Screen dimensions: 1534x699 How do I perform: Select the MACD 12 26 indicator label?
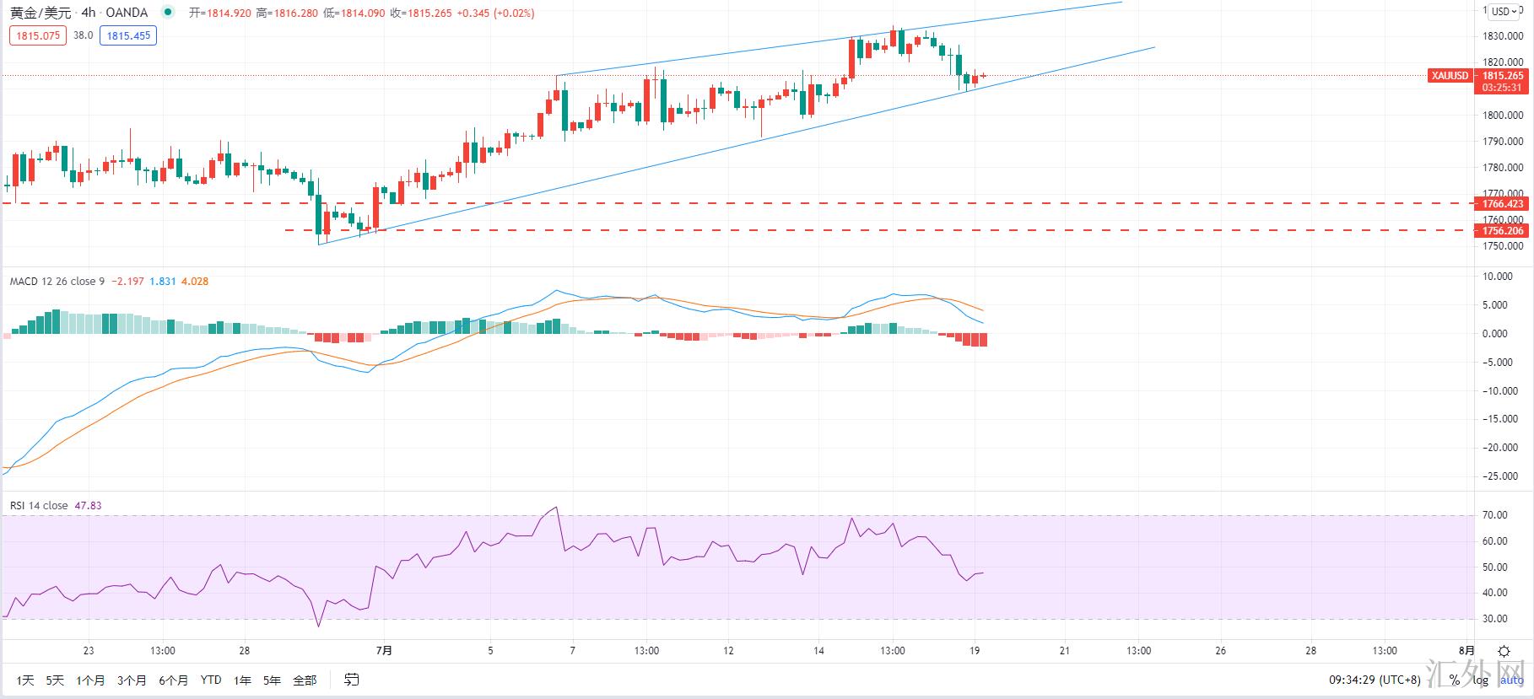[x=57, y=281]
